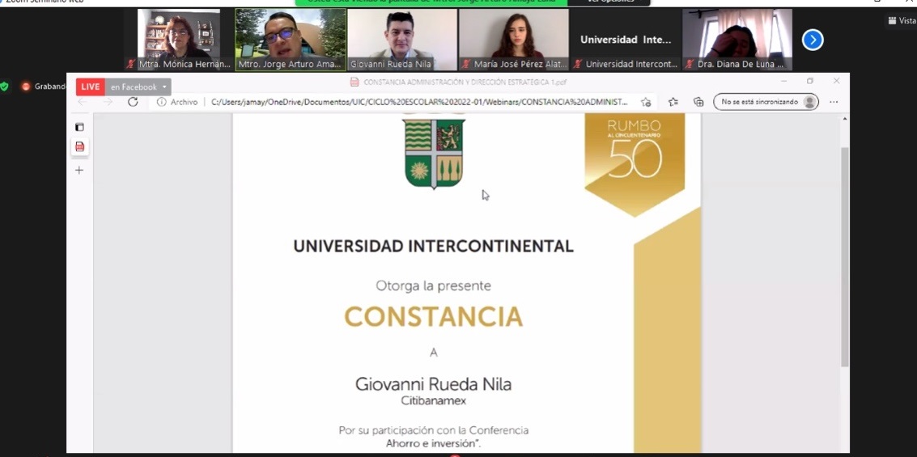The height and width of the screenshot is (457, 917).
Task: Select the red PDF tab icon in sidebar
Action: [x=79, y=146]
